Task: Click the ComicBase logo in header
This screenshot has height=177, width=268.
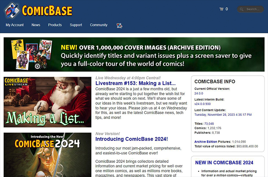Action: tap(39, 10)
